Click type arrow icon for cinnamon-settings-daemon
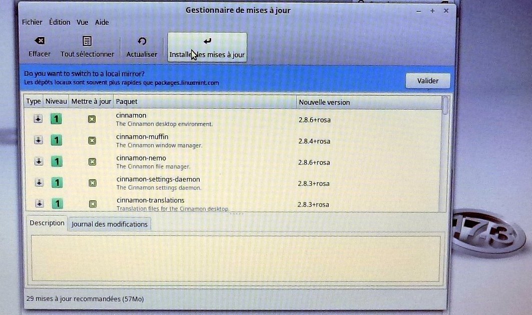The height and width of the screenshot is (315, 532). [38, 183]
